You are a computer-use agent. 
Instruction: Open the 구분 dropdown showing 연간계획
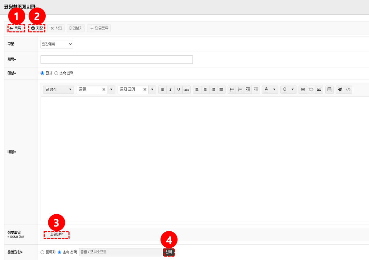point(57,44)
